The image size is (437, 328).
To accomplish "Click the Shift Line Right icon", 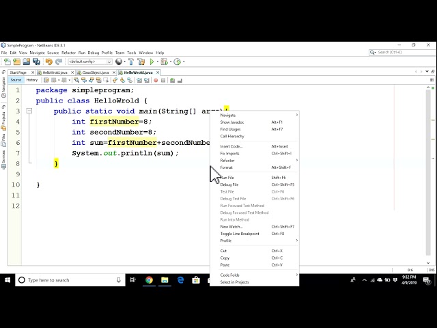I will [x=147, y=81].
